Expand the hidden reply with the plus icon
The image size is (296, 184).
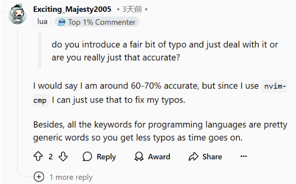coord(39,177)
